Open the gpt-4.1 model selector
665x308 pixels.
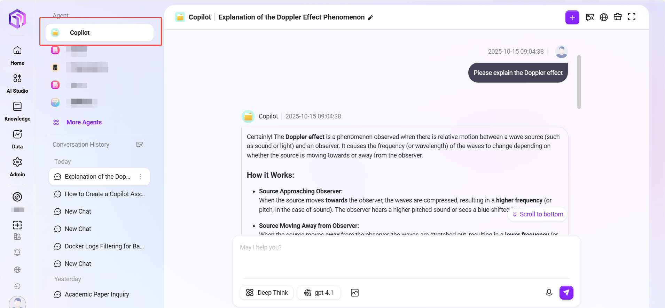pyautogui.click(x=319, y=293)
